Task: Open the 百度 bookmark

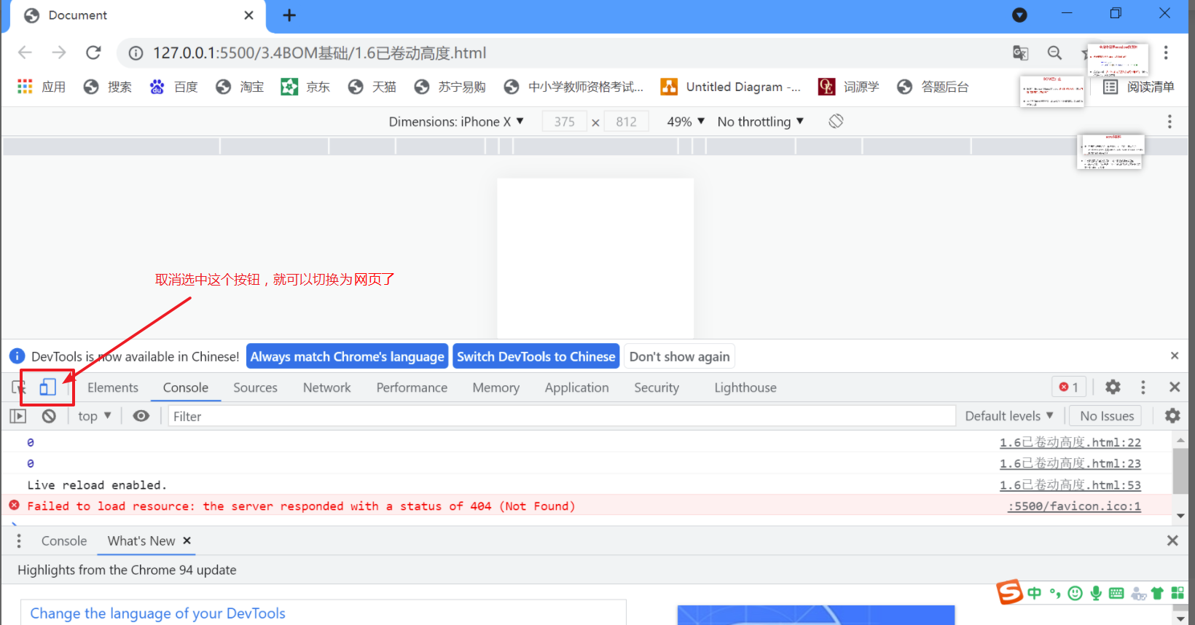Action: point(174,87)
